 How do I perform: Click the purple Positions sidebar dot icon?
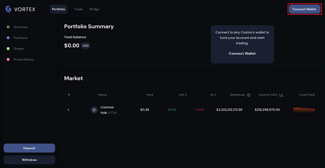click(x=8, y=38)
